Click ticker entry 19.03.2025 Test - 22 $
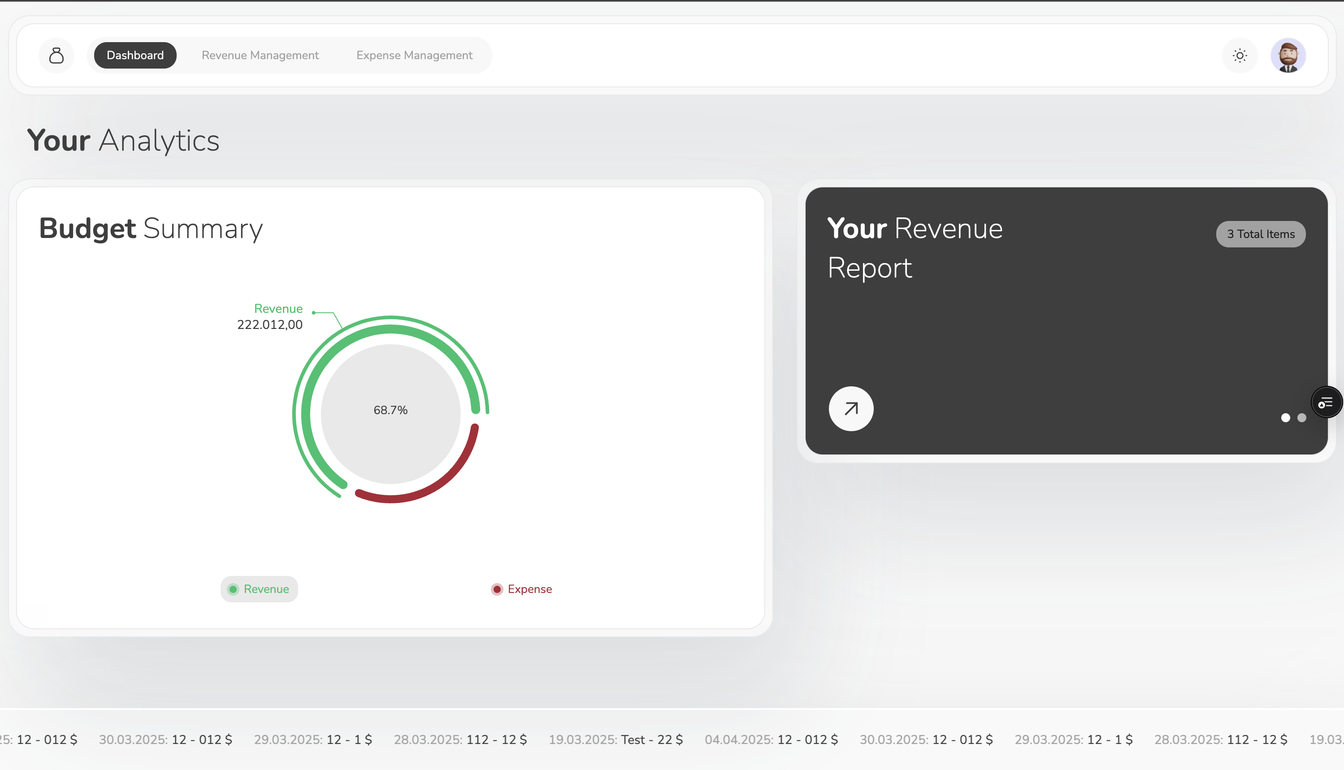 click(x=615, y=740)
